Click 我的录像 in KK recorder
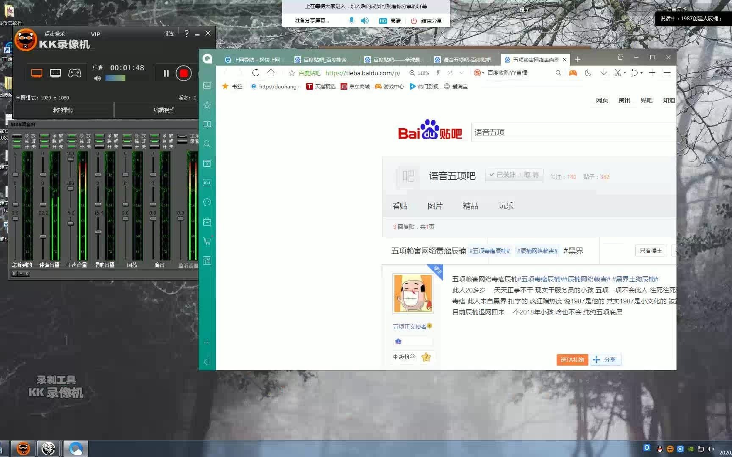Viewport: 732px width, 457px height. [63, 110]
